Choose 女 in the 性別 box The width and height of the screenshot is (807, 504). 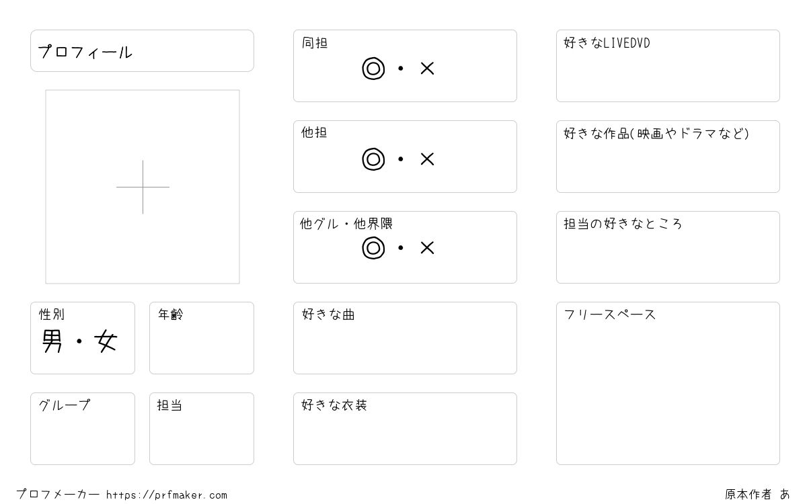pos(107,341)
